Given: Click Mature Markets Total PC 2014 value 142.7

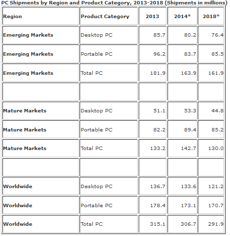Looking at the screenshot, I should click(x=188, y=149).
